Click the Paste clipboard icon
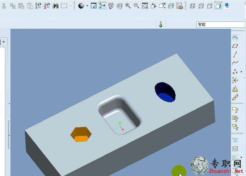 pyautogui.click(x=21, y=6)
